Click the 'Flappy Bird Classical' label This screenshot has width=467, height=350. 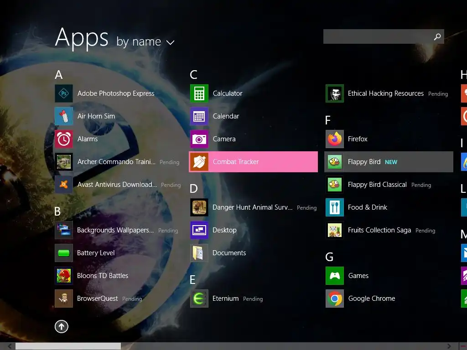coord(377,185)
